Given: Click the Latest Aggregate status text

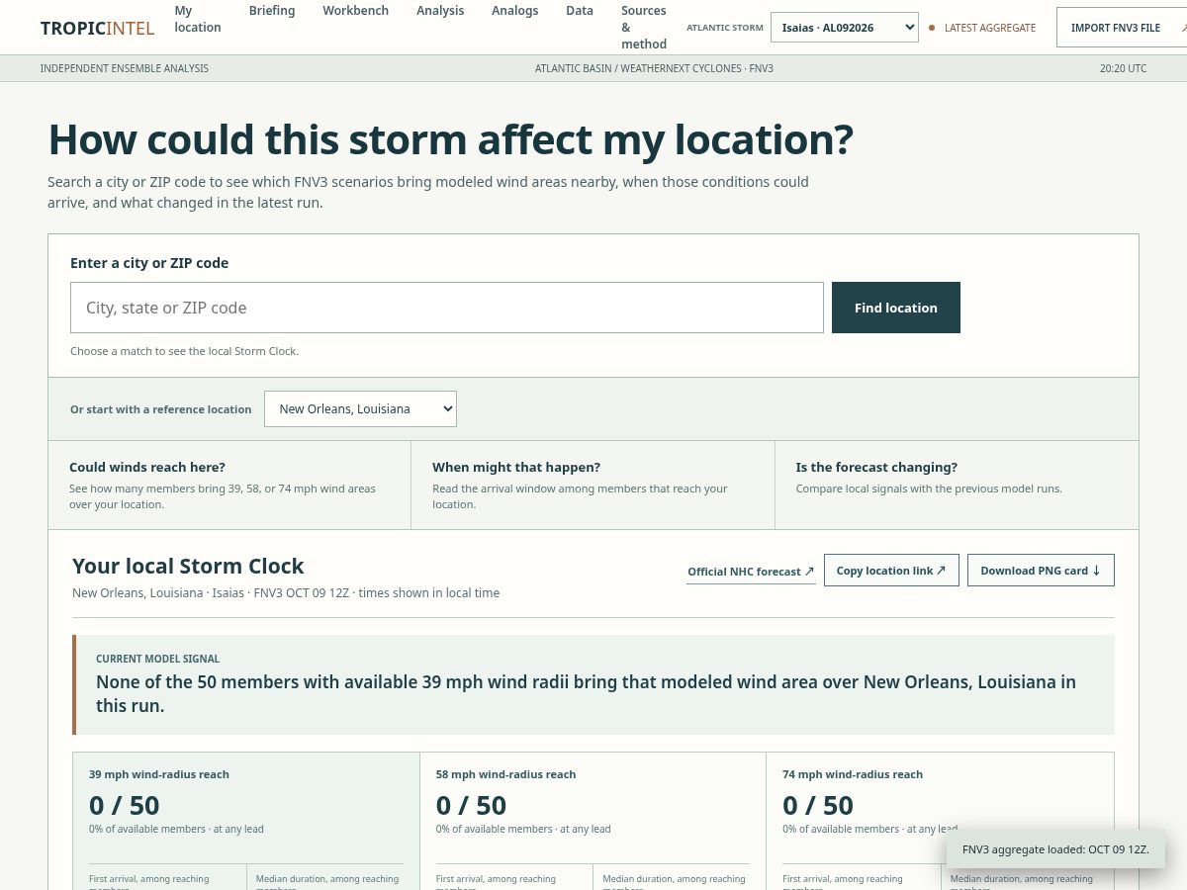Looking at the screenshot, I should (x=990, y=28).
